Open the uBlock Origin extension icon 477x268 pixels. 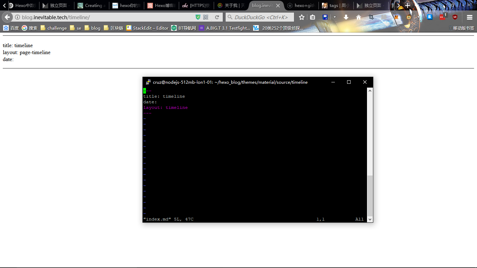tap(455, 17)
